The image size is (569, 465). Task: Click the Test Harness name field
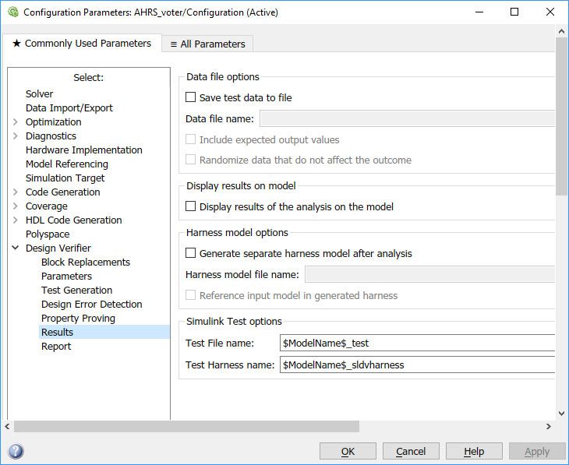[x=417, y=365]
